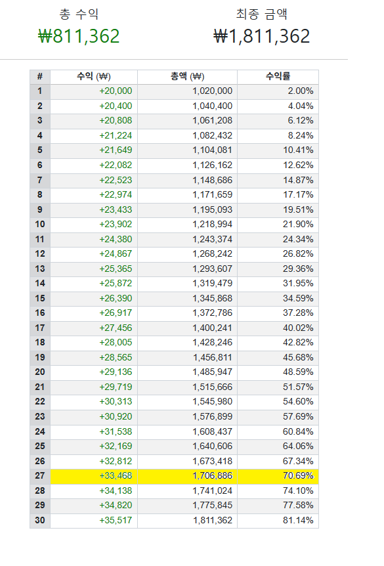The image size is (384, 566).
Task: Click the highlighted total 1,706,886
Action: (x=213, y=476)
